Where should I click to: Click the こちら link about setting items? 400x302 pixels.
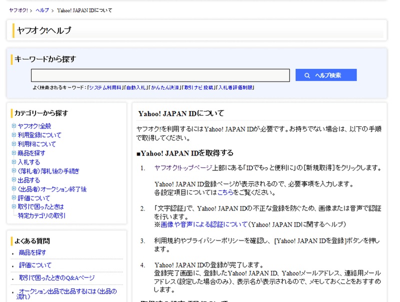(x=225, y=192)
